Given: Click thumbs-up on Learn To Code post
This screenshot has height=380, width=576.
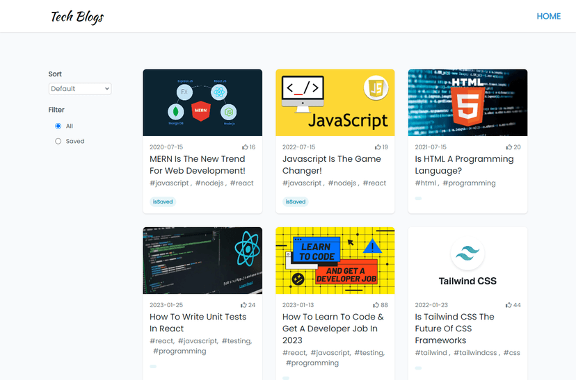Looking at the screenshot, I should pos(376,305).
